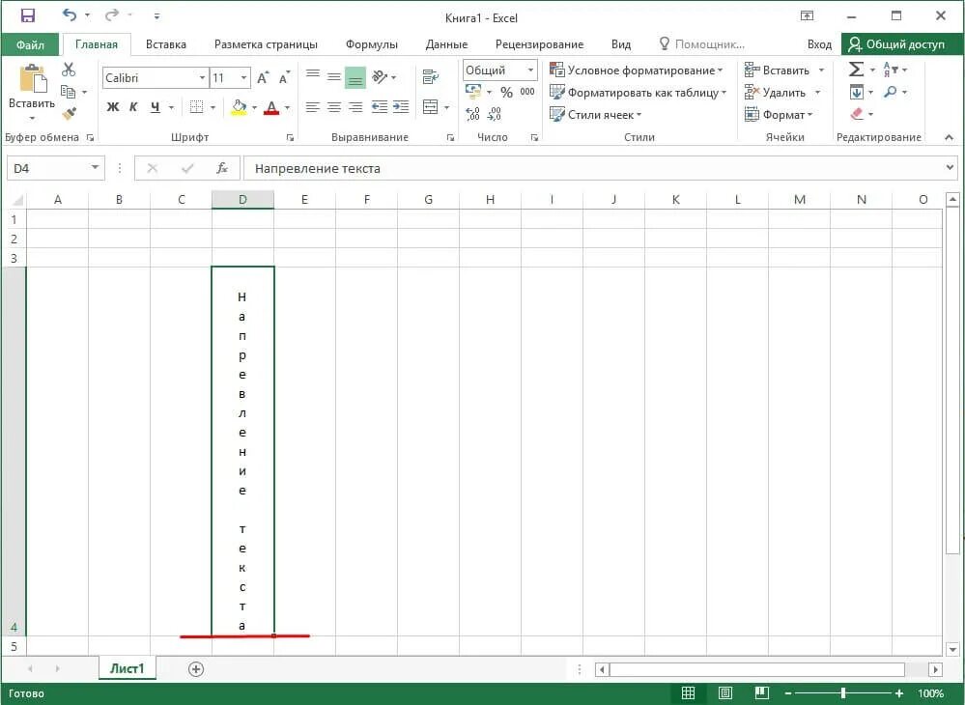Screen dimensions: 965x705
Task: Decrease decimal places
Action: pyautogui.click(x=495, y=114)
